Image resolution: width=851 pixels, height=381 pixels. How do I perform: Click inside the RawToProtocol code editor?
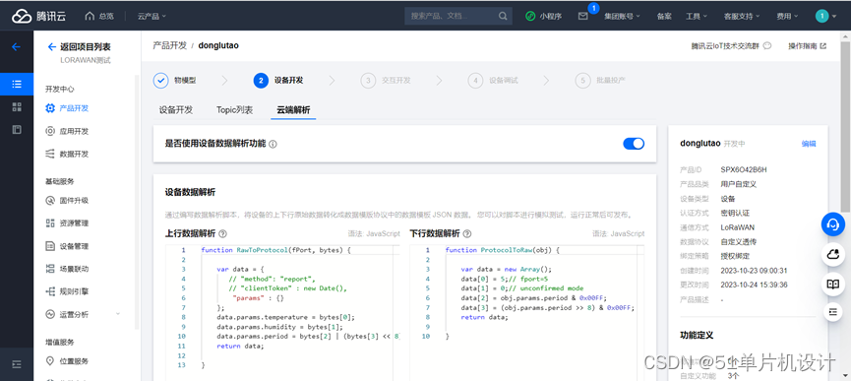click(x=282, y=312)
